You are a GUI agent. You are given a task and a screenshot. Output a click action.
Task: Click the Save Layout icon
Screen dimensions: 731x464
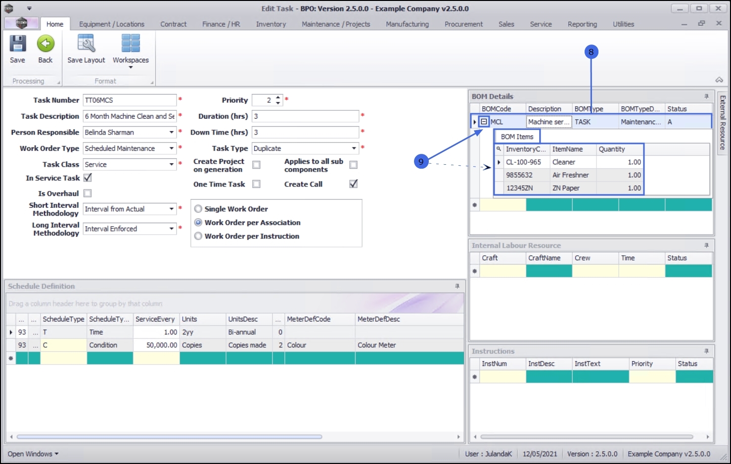(86, 44)
